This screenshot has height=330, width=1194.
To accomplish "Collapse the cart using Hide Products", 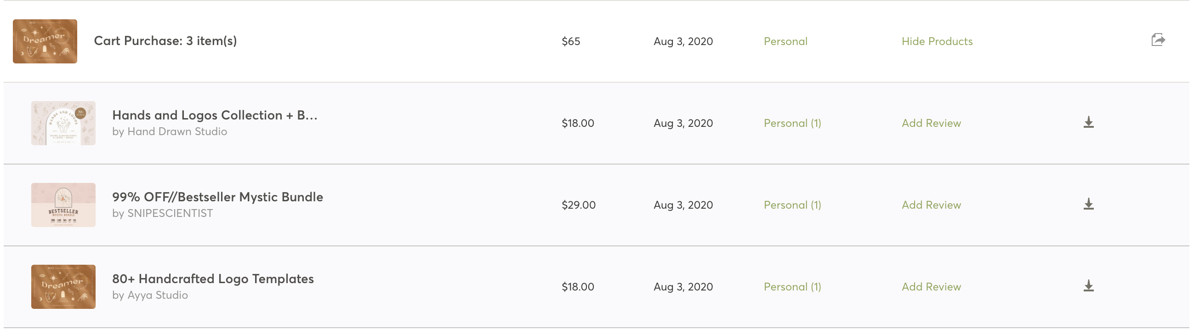I will click(937, 41).
